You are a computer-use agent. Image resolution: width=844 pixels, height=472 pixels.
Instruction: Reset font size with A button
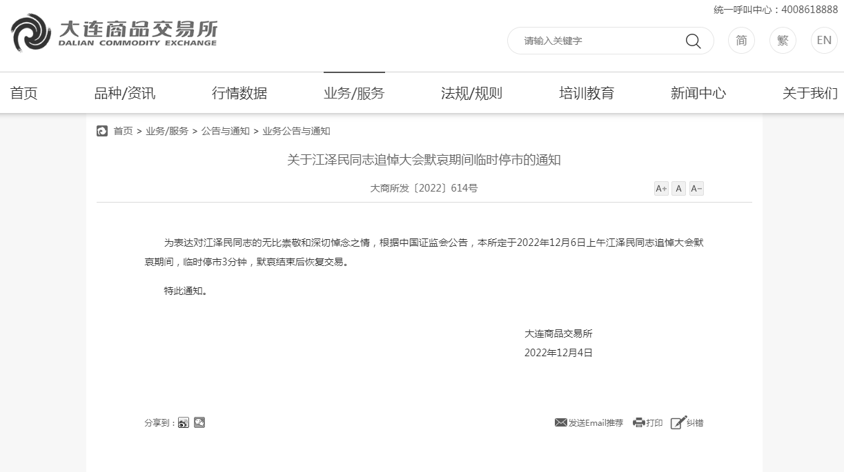(x=678, y=188)
